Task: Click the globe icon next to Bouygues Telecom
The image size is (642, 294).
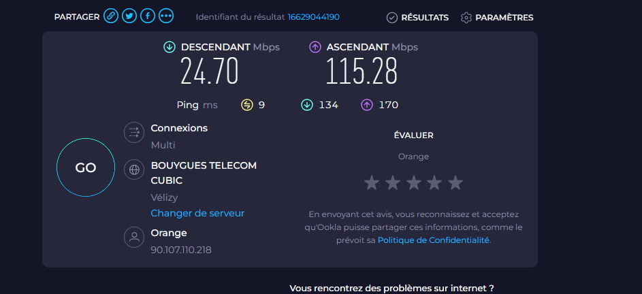Action: (134, 170)
